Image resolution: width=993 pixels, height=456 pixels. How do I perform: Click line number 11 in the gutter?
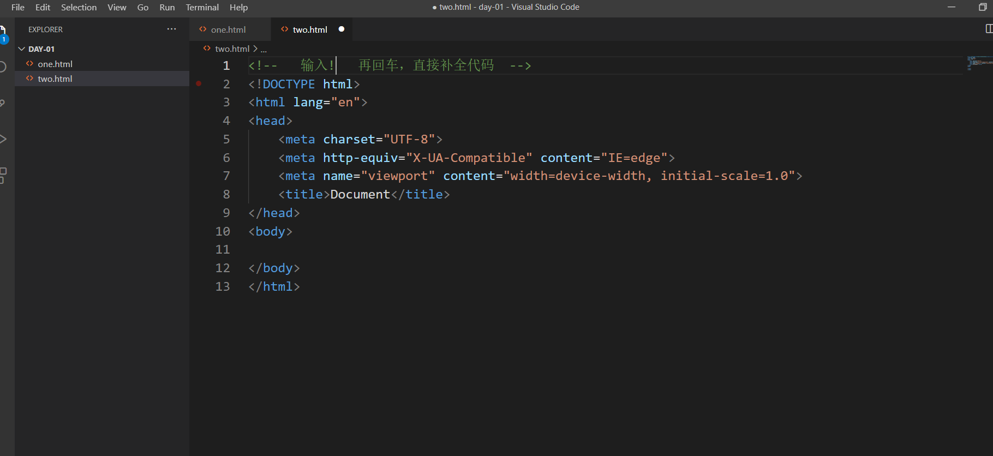click(223, 249)
